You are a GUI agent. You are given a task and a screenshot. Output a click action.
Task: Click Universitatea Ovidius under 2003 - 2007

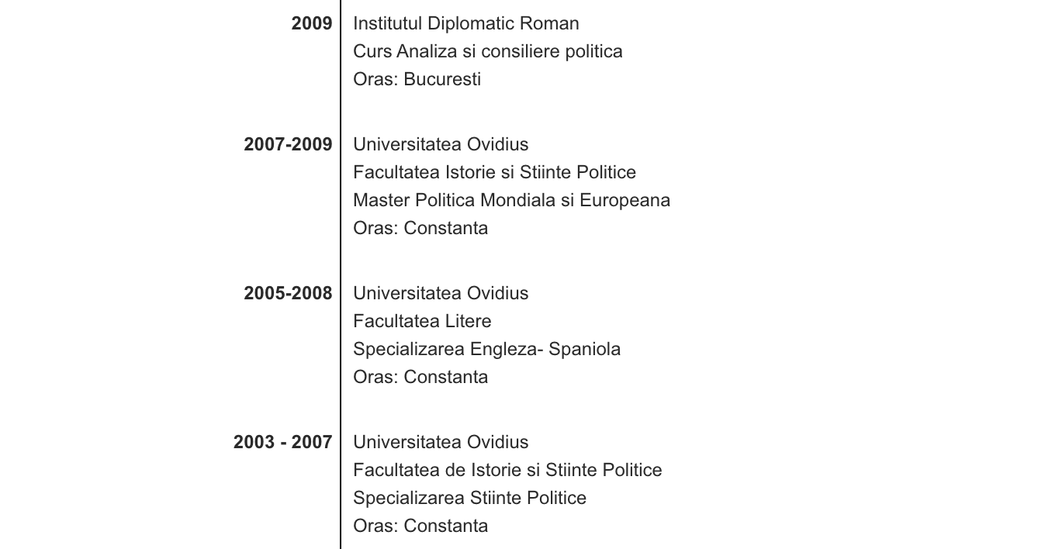pos(441,442)
